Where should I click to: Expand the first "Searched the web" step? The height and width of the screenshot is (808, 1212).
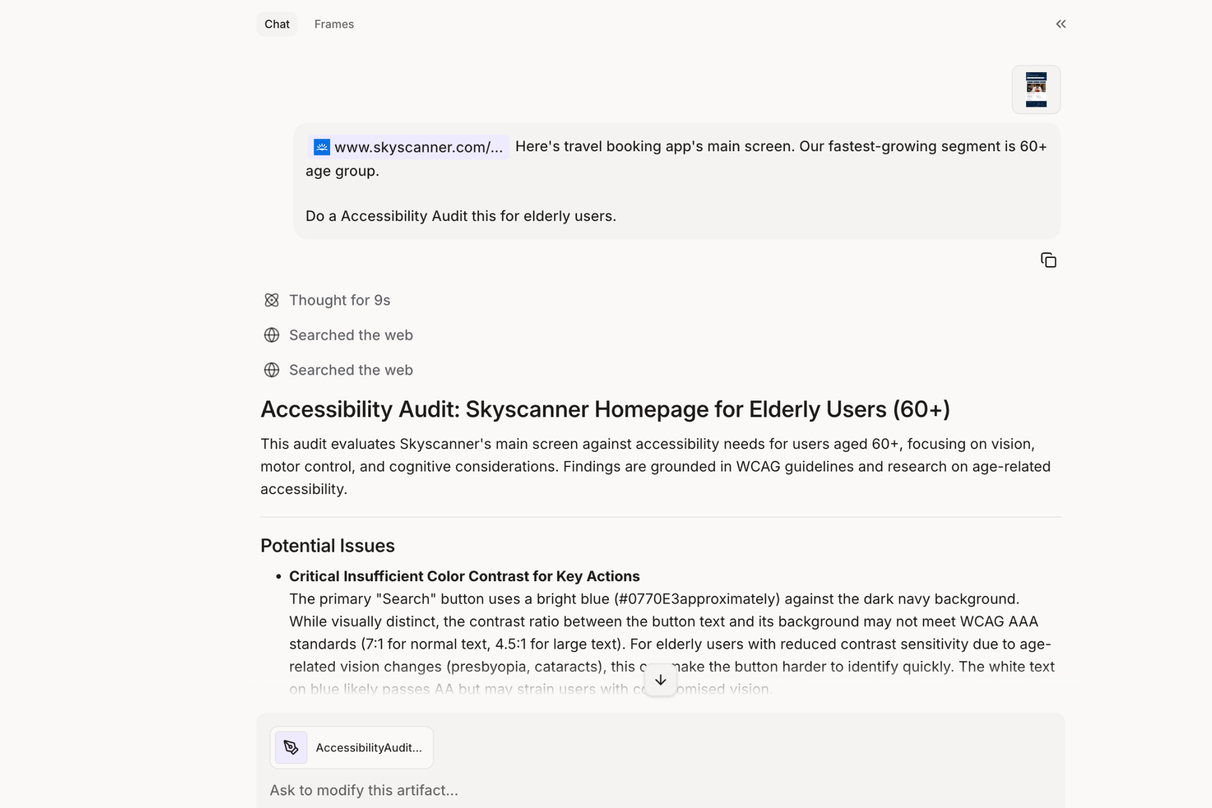point(350,335)
